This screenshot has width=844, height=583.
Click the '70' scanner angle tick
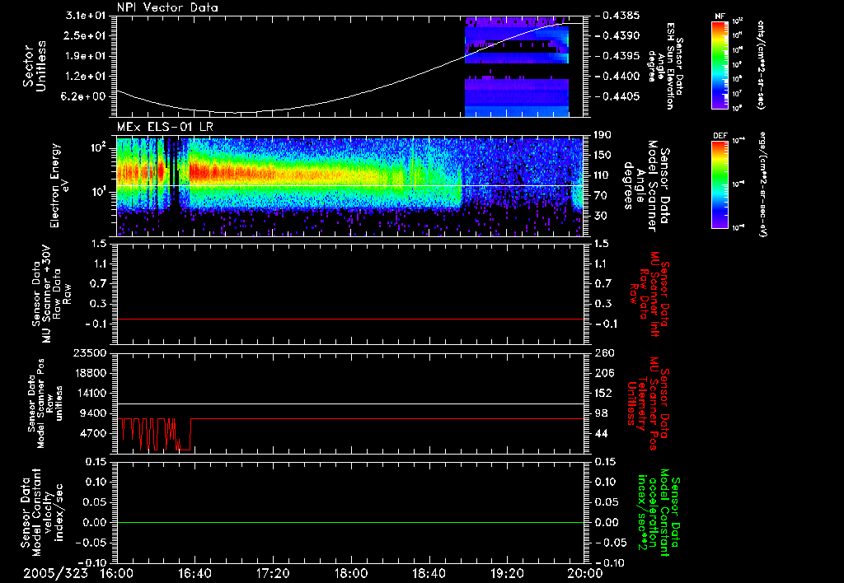[600, 196]
